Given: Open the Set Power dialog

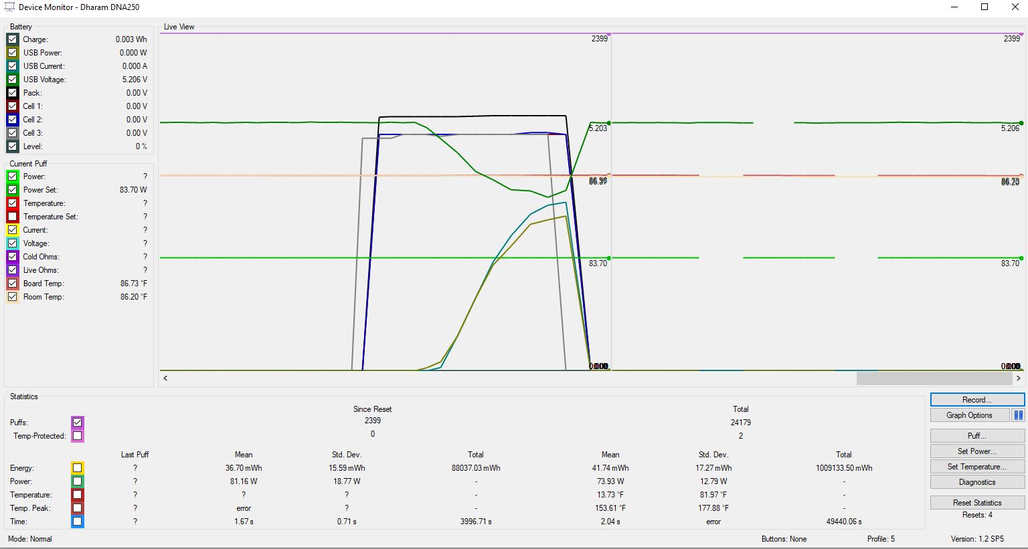Looking at the screenshot, I should coord(977,451).
